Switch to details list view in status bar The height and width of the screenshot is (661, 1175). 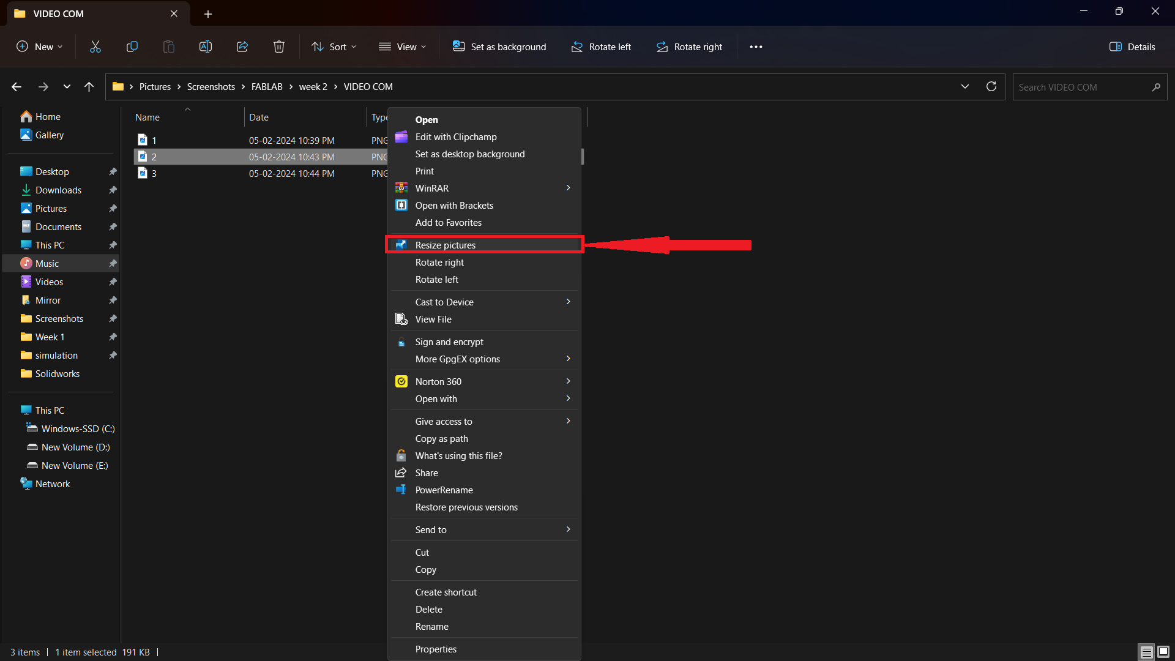coord(1146,652)
